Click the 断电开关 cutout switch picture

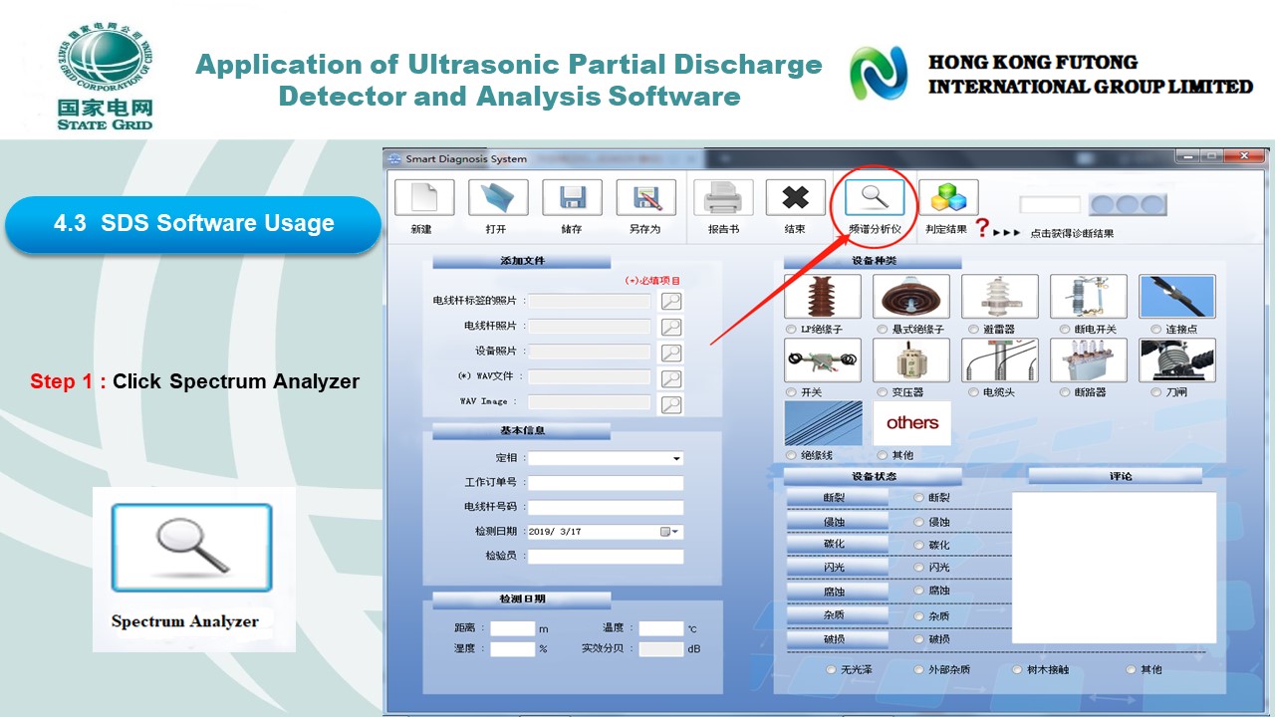1089,297
